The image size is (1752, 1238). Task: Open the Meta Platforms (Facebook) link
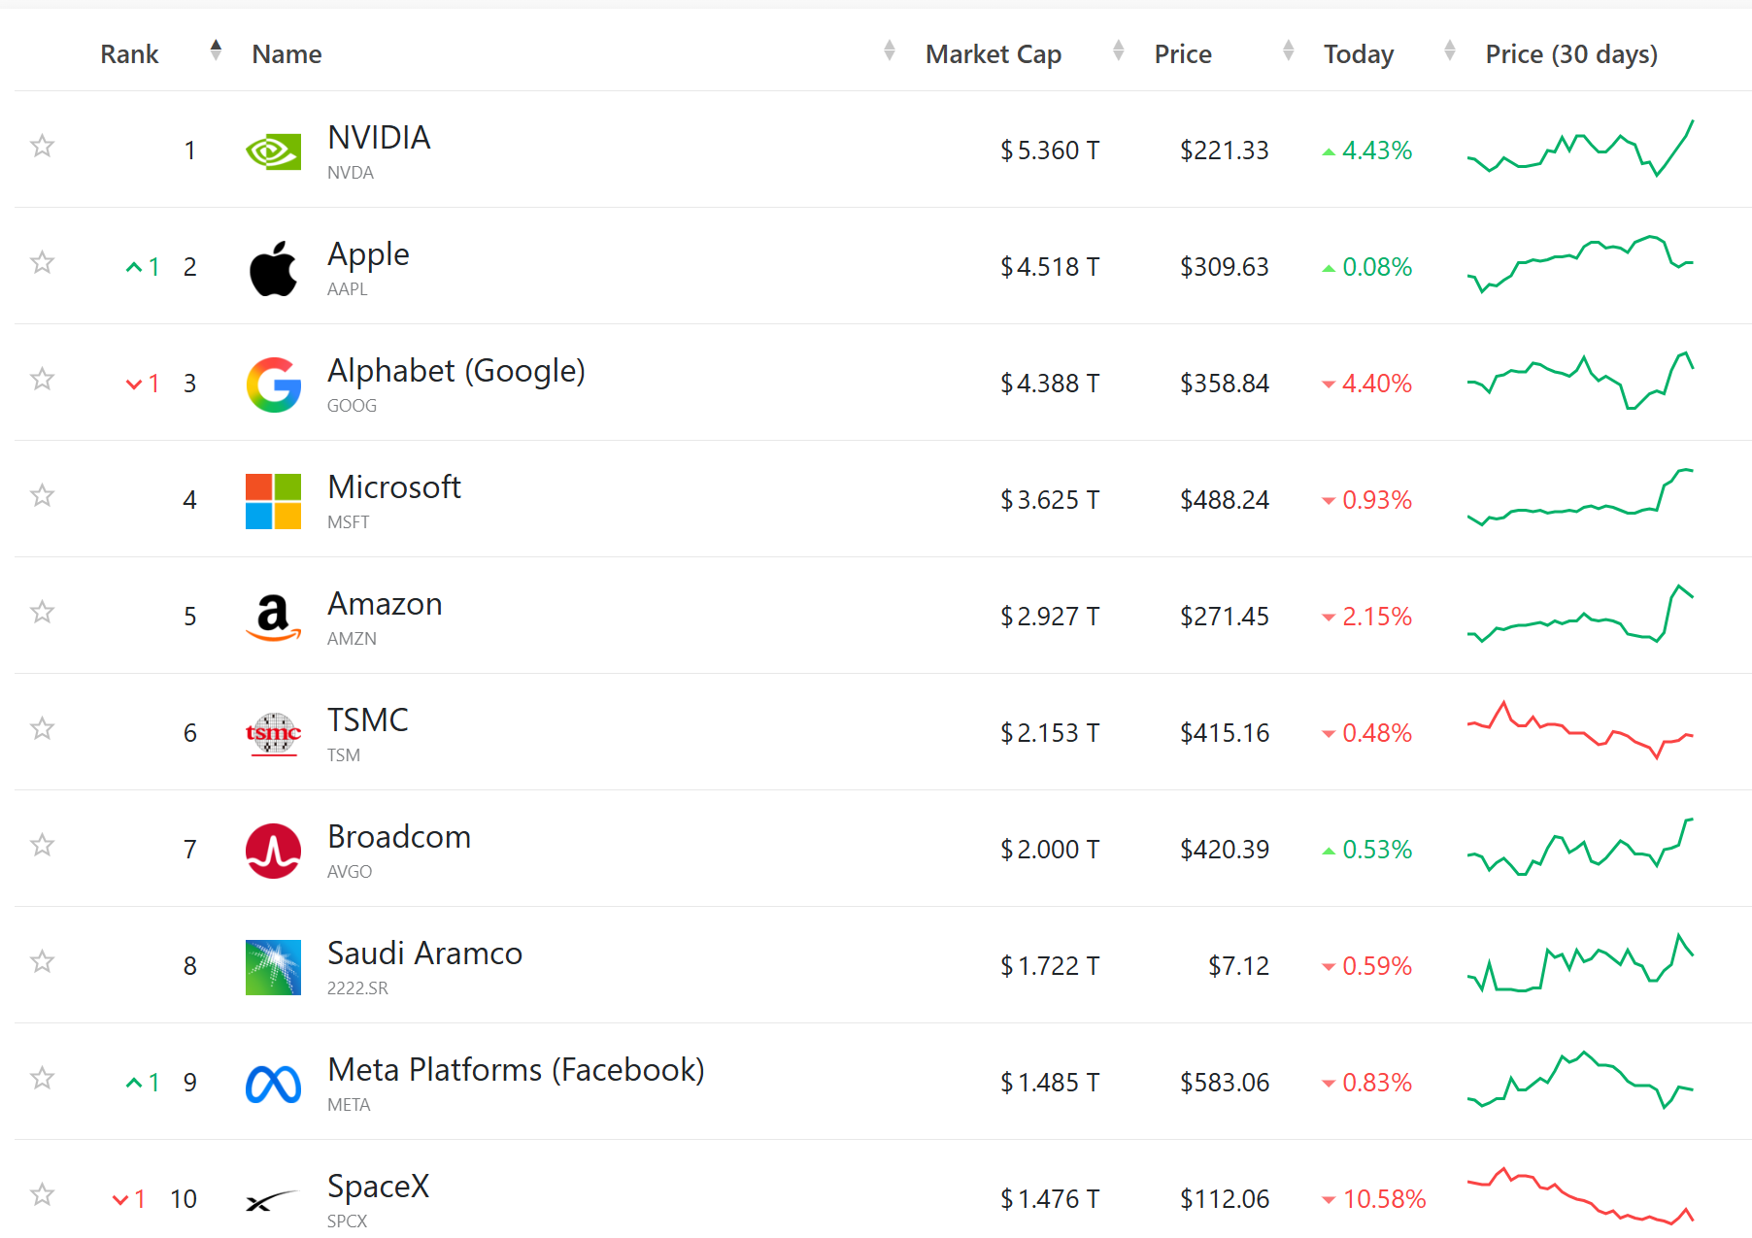(516, 1070)
